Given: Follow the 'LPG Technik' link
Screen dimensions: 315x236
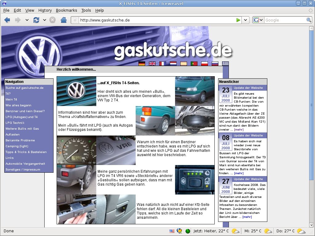Looking at the screenshot, I should coord(15,123).
